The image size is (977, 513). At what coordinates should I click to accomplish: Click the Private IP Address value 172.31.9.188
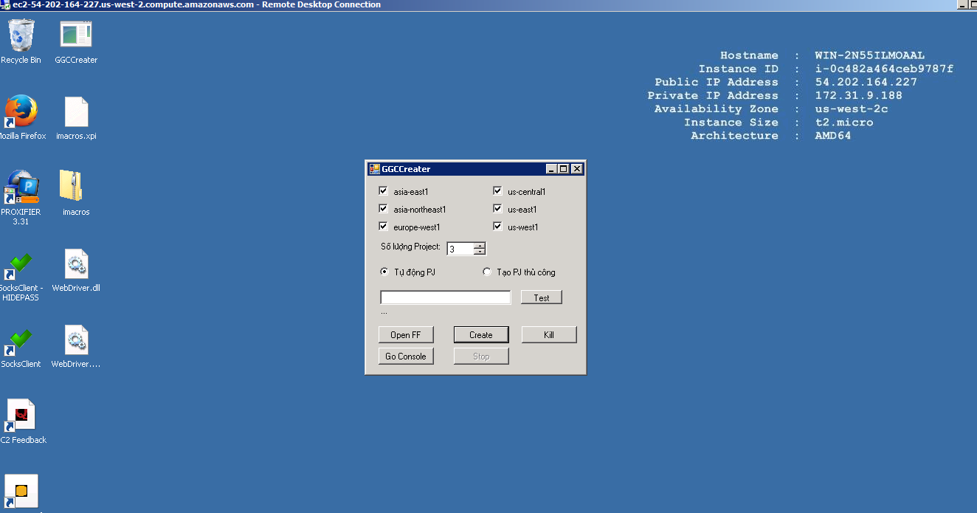pos(859,95)
